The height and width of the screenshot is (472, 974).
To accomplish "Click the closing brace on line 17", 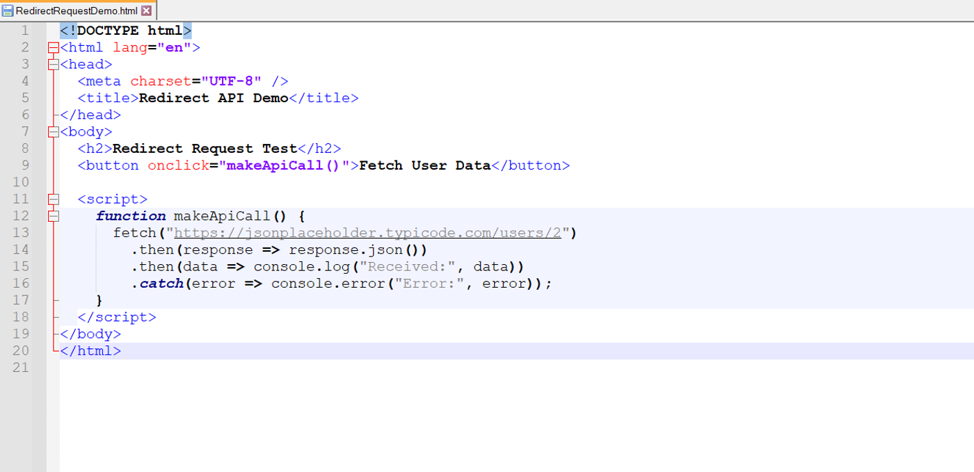I will tap(99, 300).
